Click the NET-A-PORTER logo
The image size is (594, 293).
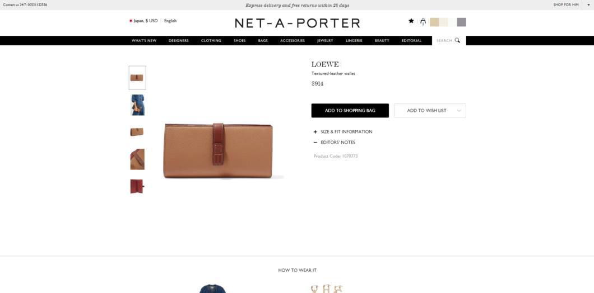pos(297,23)
